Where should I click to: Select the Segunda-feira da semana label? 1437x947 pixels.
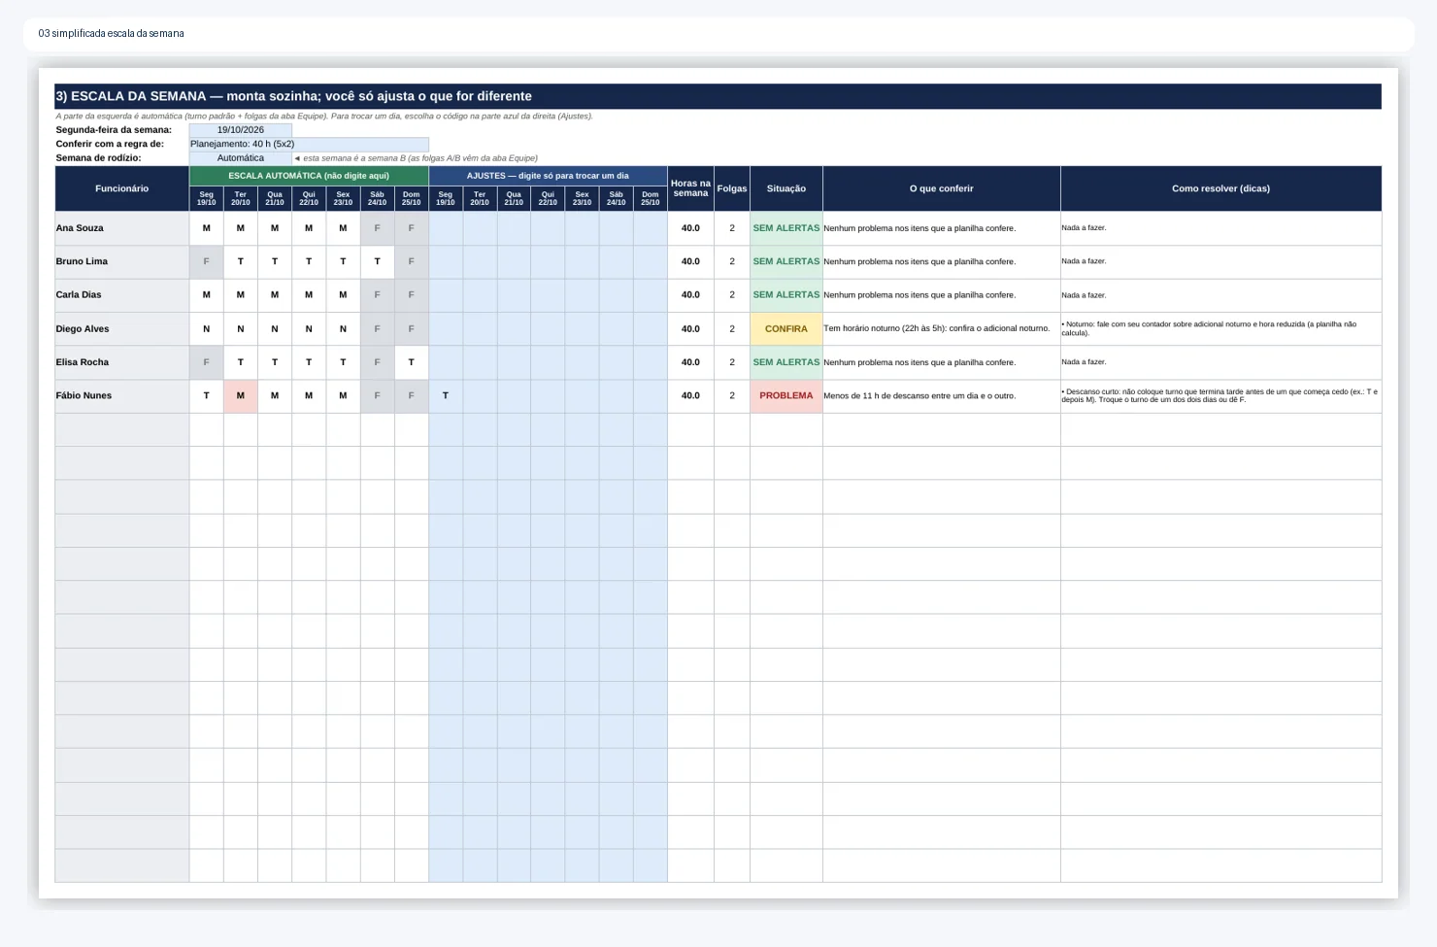tap(114, 130)
